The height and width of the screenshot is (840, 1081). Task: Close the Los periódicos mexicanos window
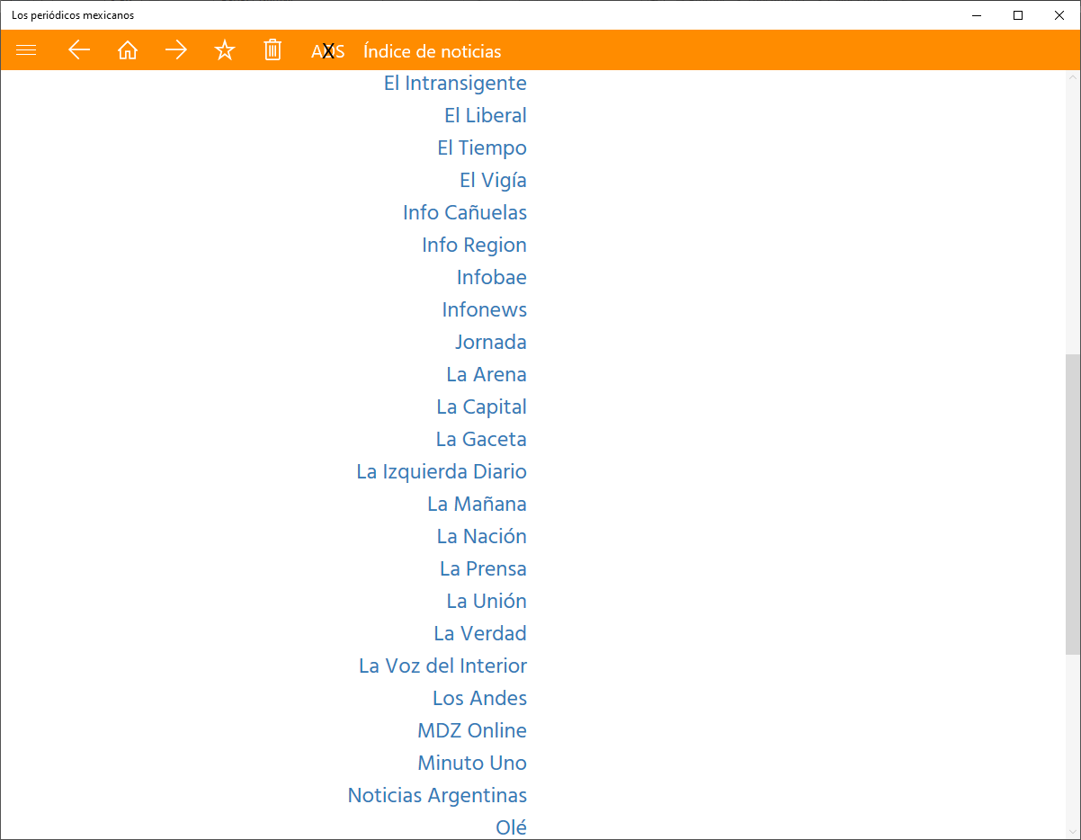[1059, 14]
